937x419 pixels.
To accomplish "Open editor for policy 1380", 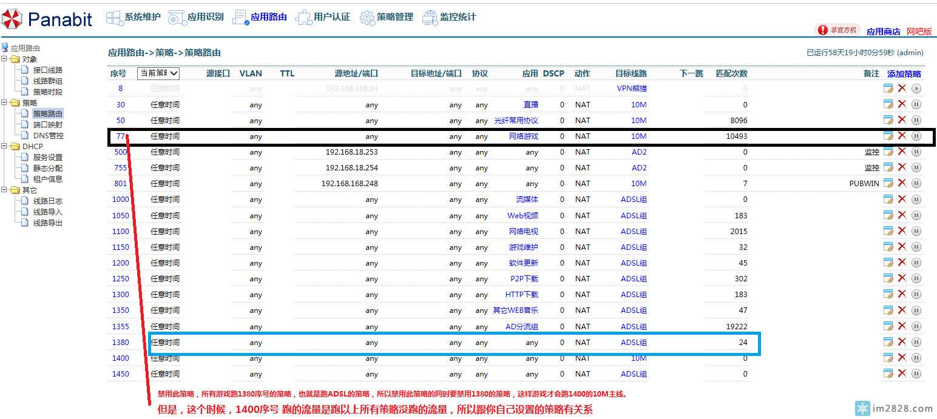I will pos(888,342).
